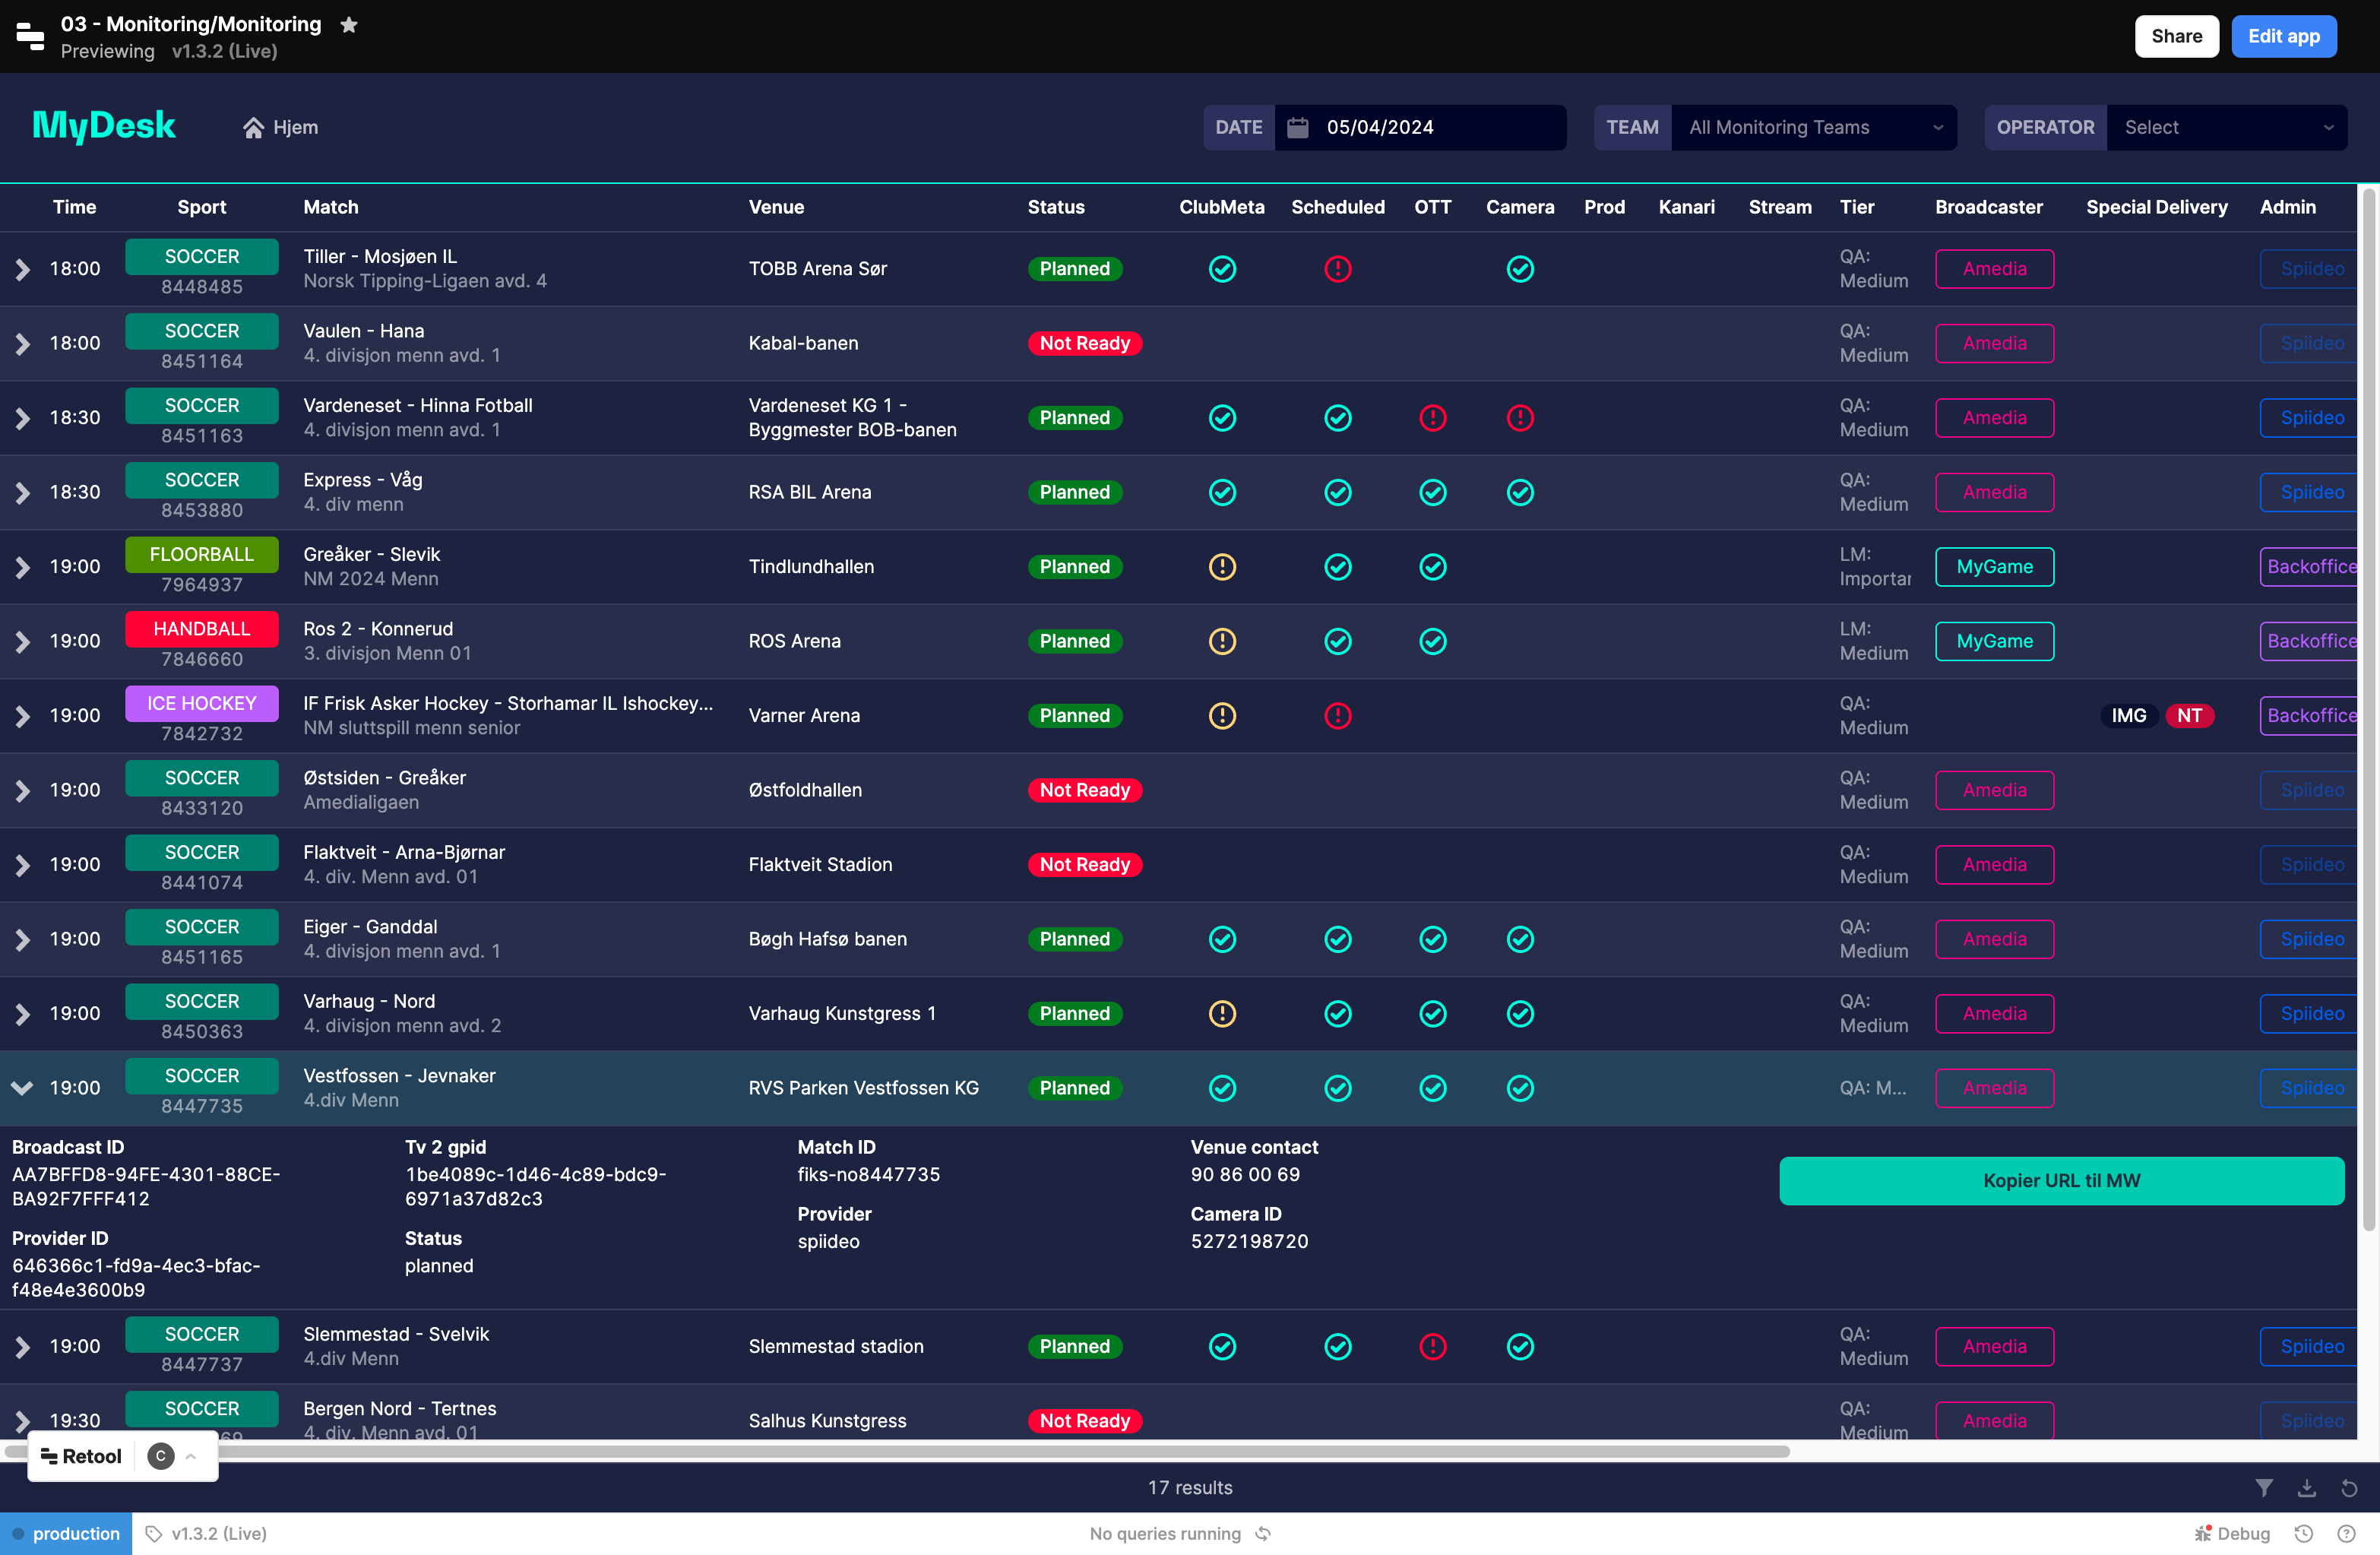Screen dimensions: 2380x1555
Task: Click the Not Ready status for Flaktveit - Arna-Bjørnar
Action: point(1085,865)
